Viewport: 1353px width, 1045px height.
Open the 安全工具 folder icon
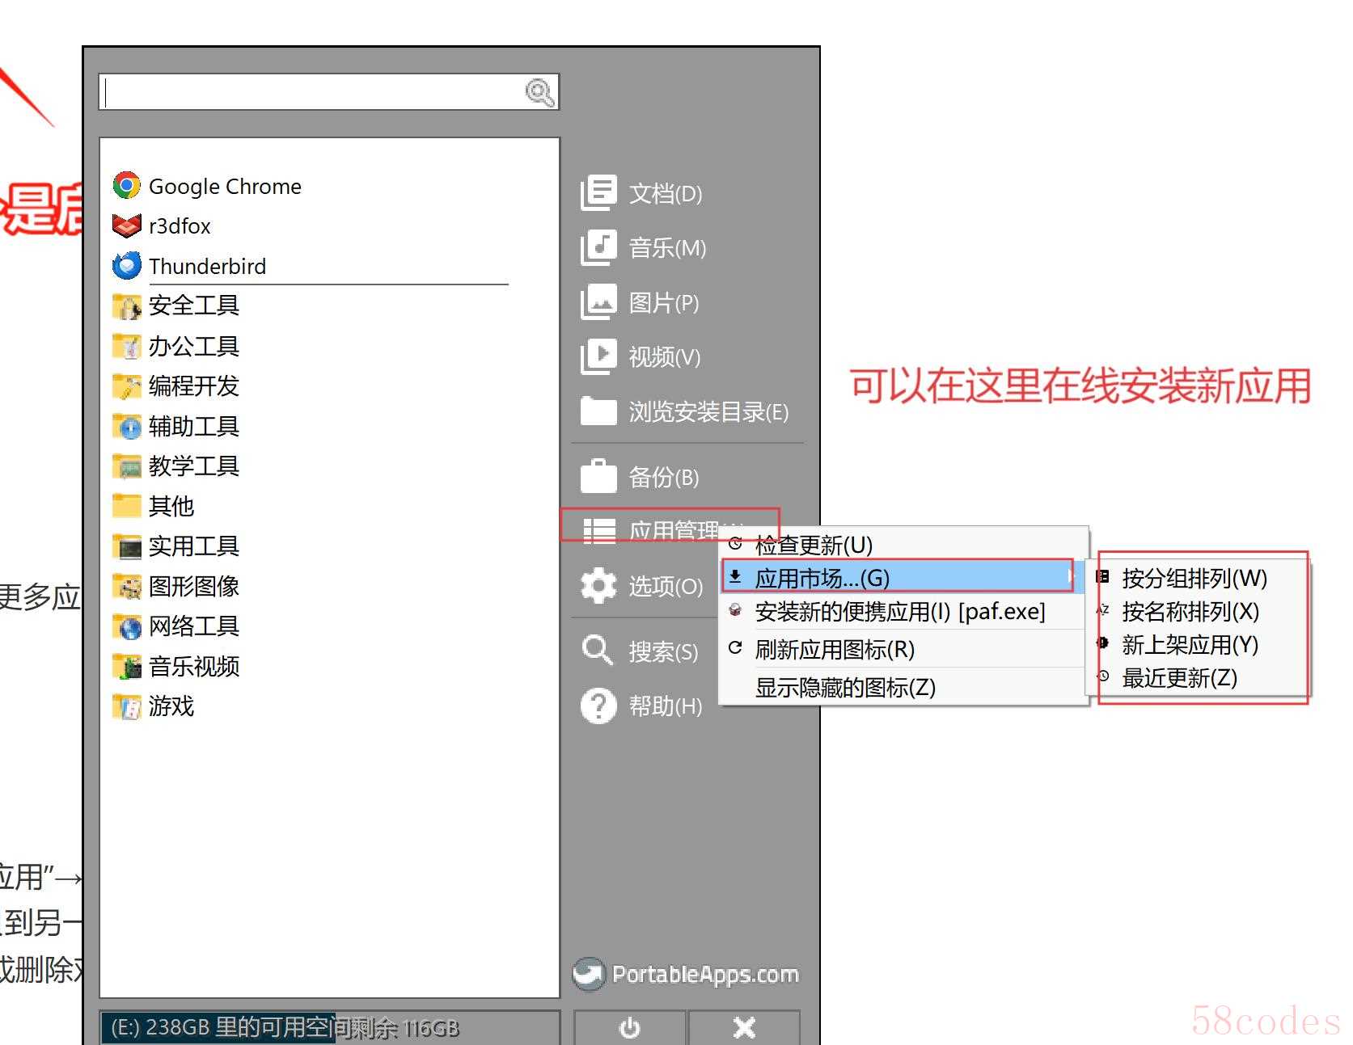pyautogui.click(x=126, y=305)
